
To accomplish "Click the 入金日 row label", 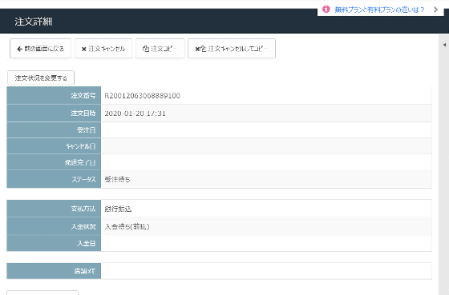I will click(x=87, y=243).
